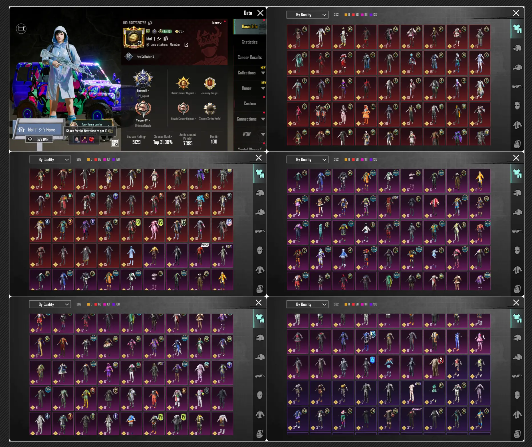
Task: Expand the More dropdown
Action: pyautogui.click(x=217, y=23)
